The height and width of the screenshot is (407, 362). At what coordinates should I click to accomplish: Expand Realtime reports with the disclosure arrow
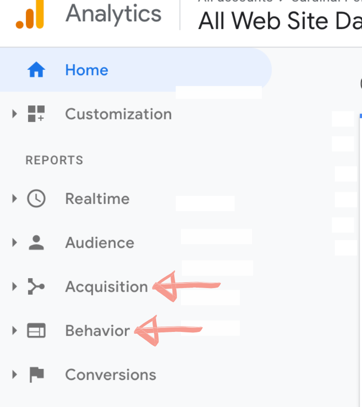[14, 199]
